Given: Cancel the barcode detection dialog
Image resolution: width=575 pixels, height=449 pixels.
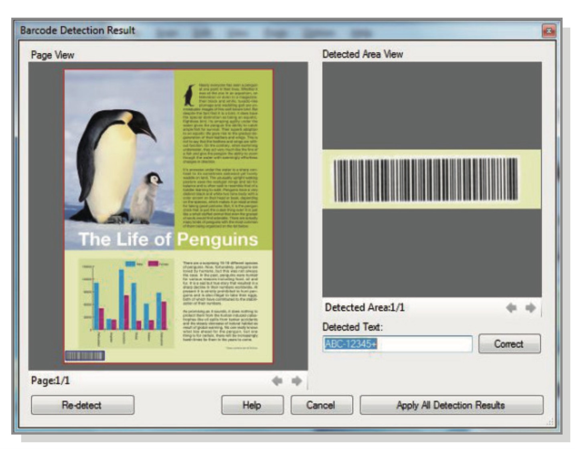Looking at the screenshot, I should [x=321, y=405].
